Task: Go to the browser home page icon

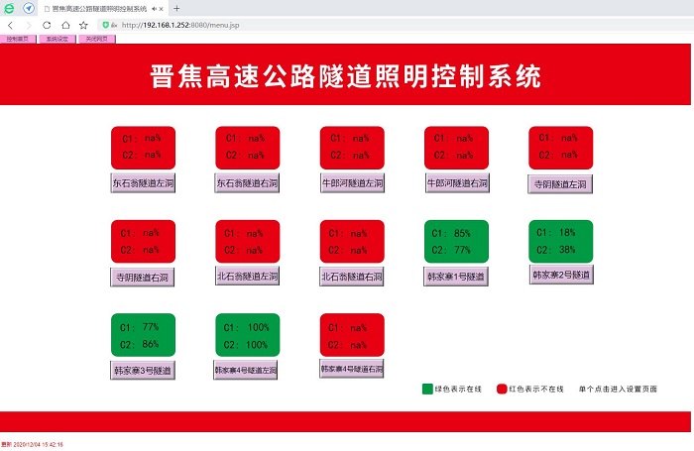Action: [x=64, y=25]
